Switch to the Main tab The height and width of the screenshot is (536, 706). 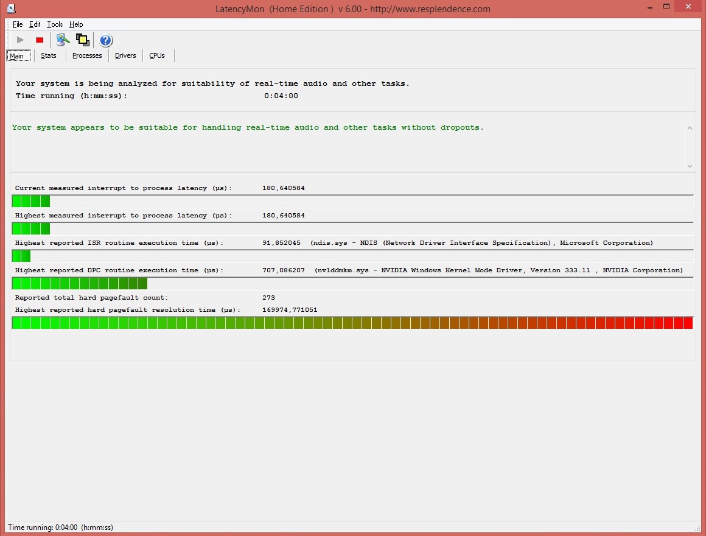18,56
